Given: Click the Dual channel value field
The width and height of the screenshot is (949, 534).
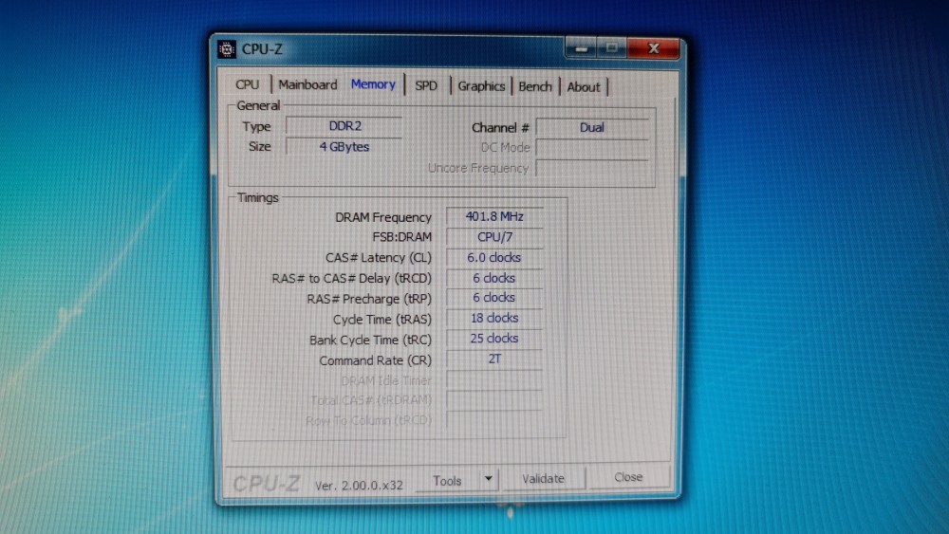Looking at the screenshot, I should pyautogui.click(x=592, y=128).
